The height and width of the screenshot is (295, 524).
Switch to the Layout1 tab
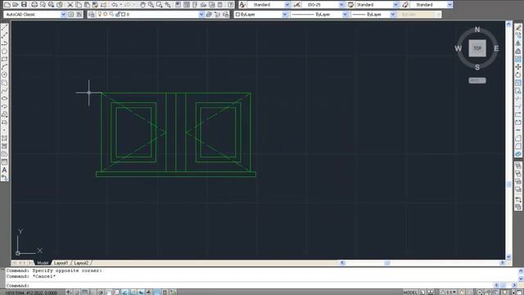click(x=61, y=263)
